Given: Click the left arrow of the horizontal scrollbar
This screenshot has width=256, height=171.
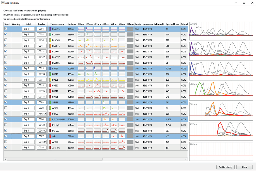Looking at the screenshot, I should [5, 159].
